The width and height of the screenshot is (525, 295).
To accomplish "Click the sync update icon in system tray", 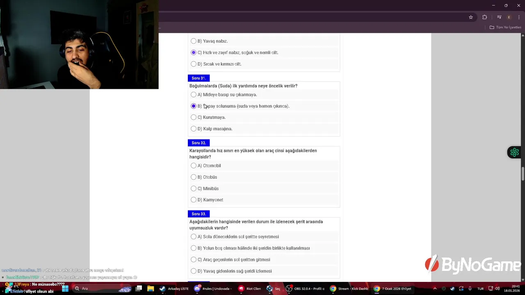I will click(x=461, y=288).
